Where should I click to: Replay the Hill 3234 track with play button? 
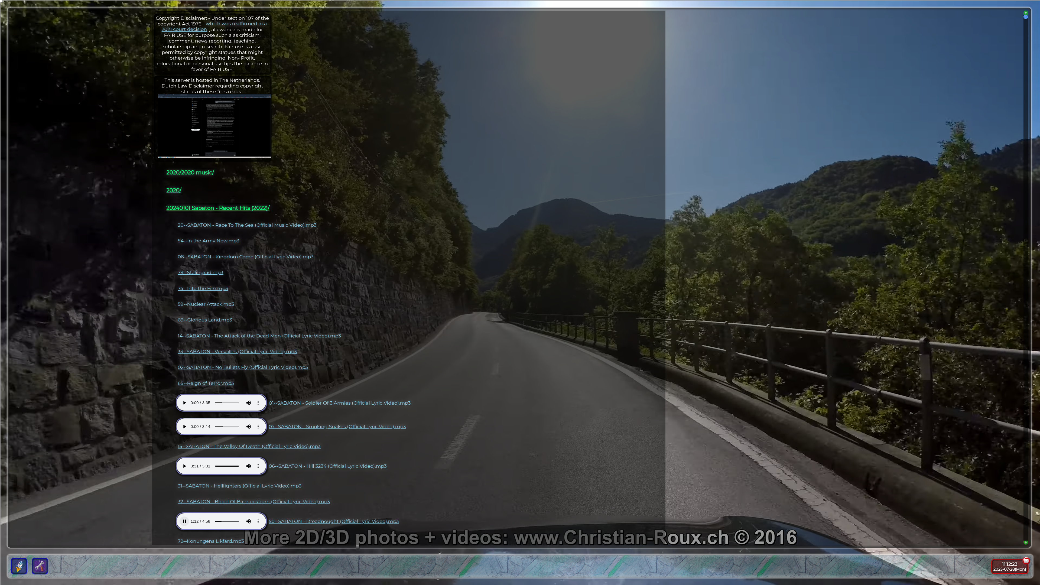point(184,466)
